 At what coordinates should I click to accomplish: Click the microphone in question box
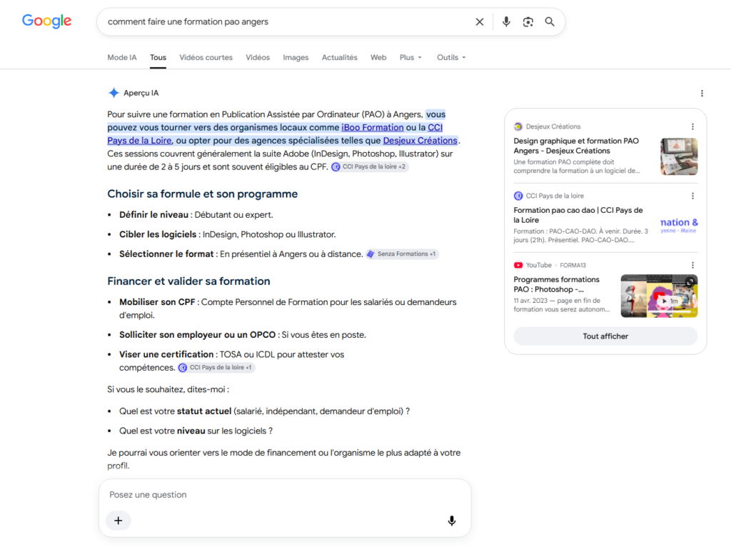pyautogui.click(x=451, y=521)
